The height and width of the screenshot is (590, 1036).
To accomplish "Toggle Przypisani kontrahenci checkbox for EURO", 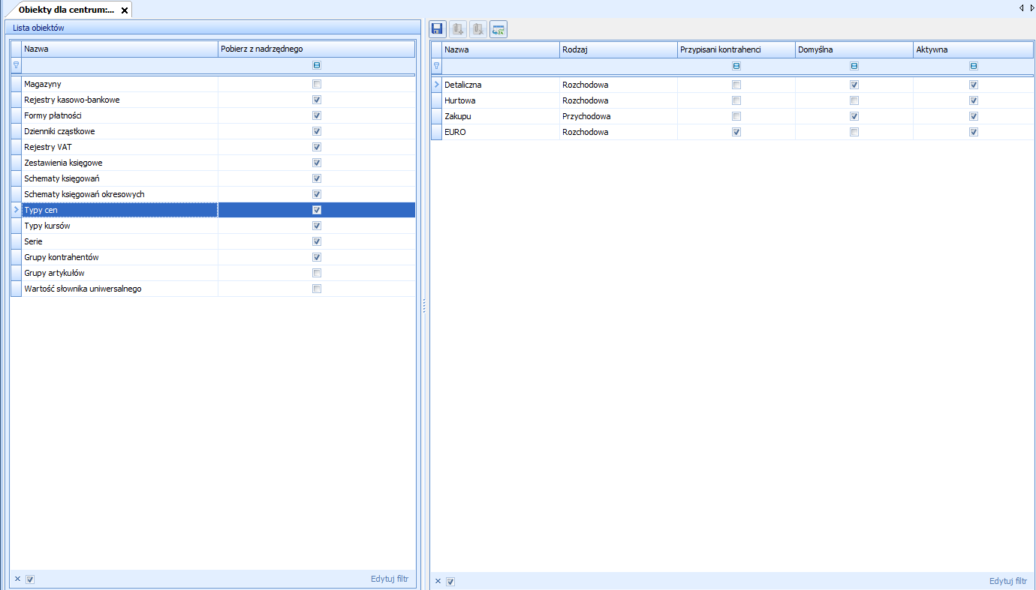I will [736, 132].
